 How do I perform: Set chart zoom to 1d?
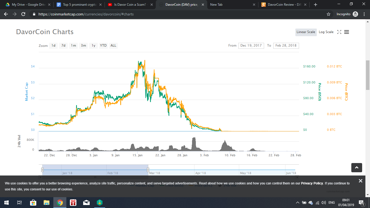[53, 45]
